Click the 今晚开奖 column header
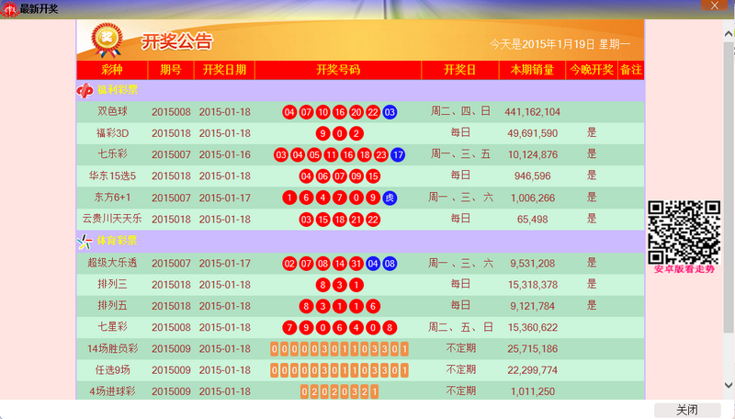The width and height of the screenshot is (735, 419). tap(591, 70)
